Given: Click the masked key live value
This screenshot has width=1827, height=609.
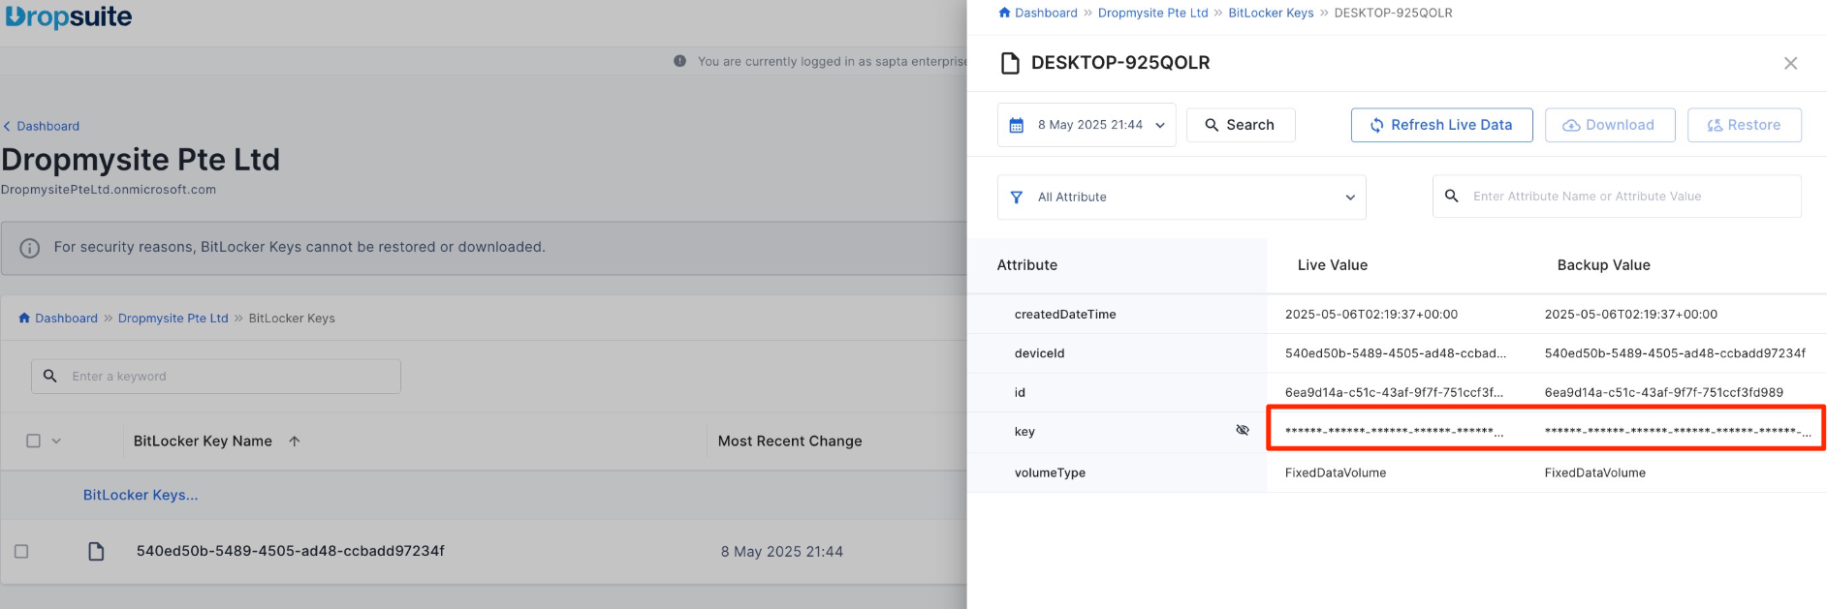Looking at the screenshot, I should tap(1394, 431).
